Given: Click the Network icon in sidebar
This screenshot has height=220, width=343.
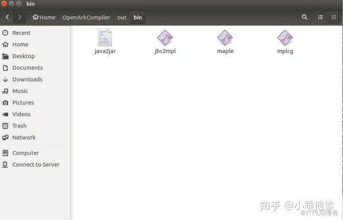Looking at the screenshot, I should click(x=5, y=137).
